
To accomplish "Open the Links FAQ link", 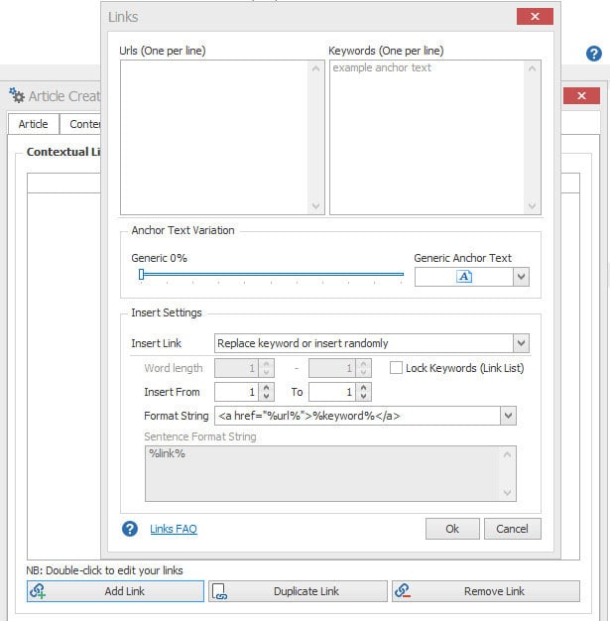I will tap(174, 529).
